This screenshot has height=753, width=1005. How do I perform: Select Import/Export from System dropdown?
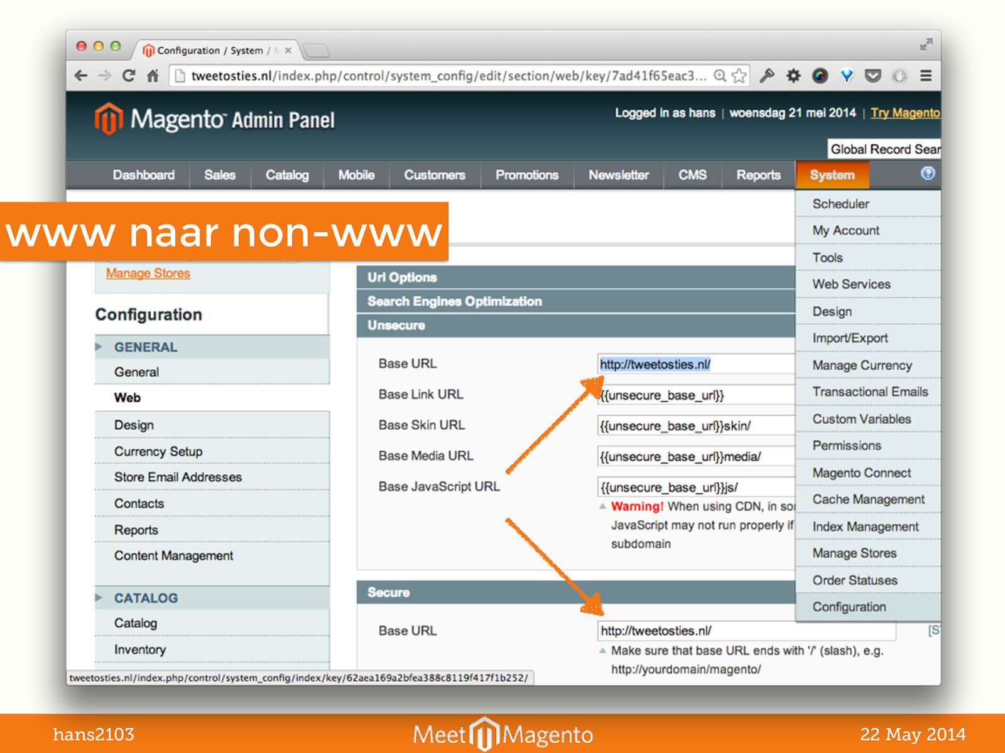point(868,338)
